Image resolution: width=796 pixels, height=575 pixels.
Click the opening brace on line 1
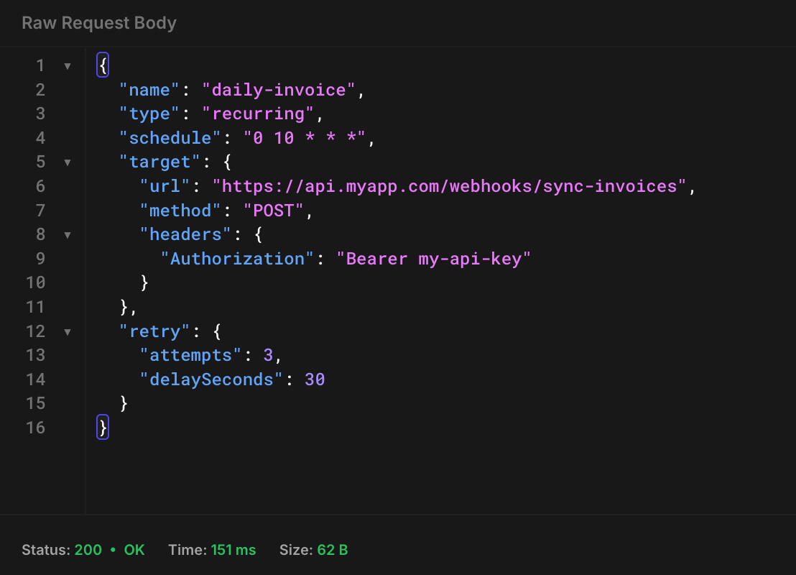103,66
